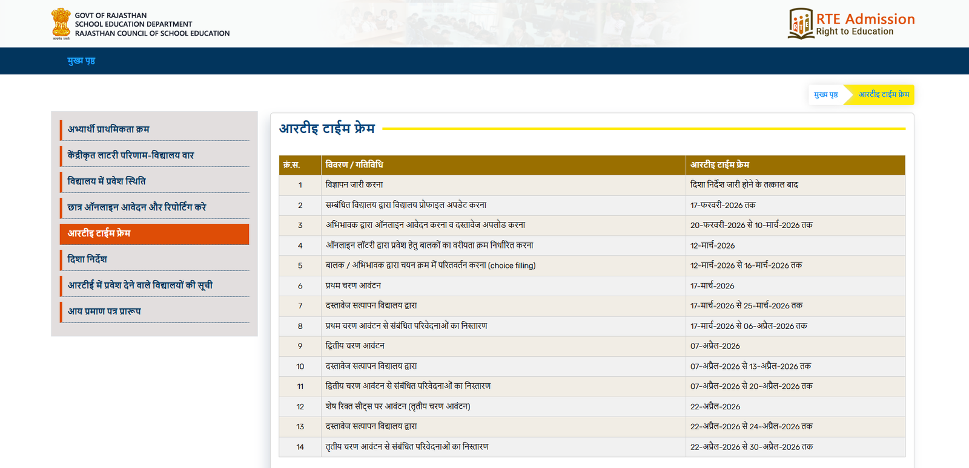Click दस्तावेज सत्यापन विद्यालय द्वारा in row 10
Image resolution: width=969 pixels, height=468 pixels.
pos(371,366)
